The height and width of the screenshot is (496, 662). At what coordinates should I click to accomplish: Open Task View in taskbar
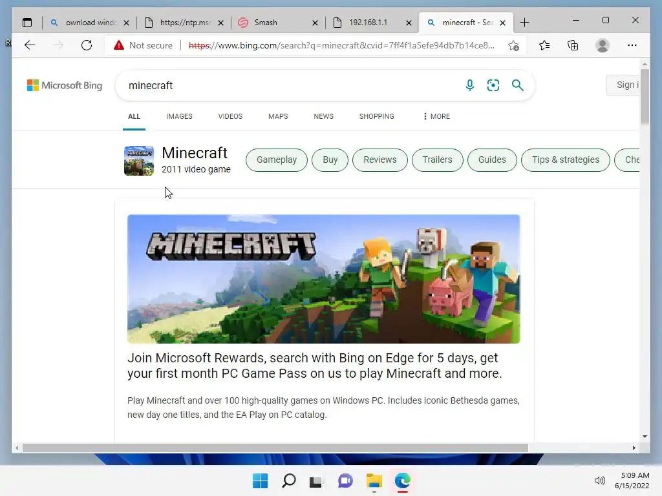[x=317, y=480]
